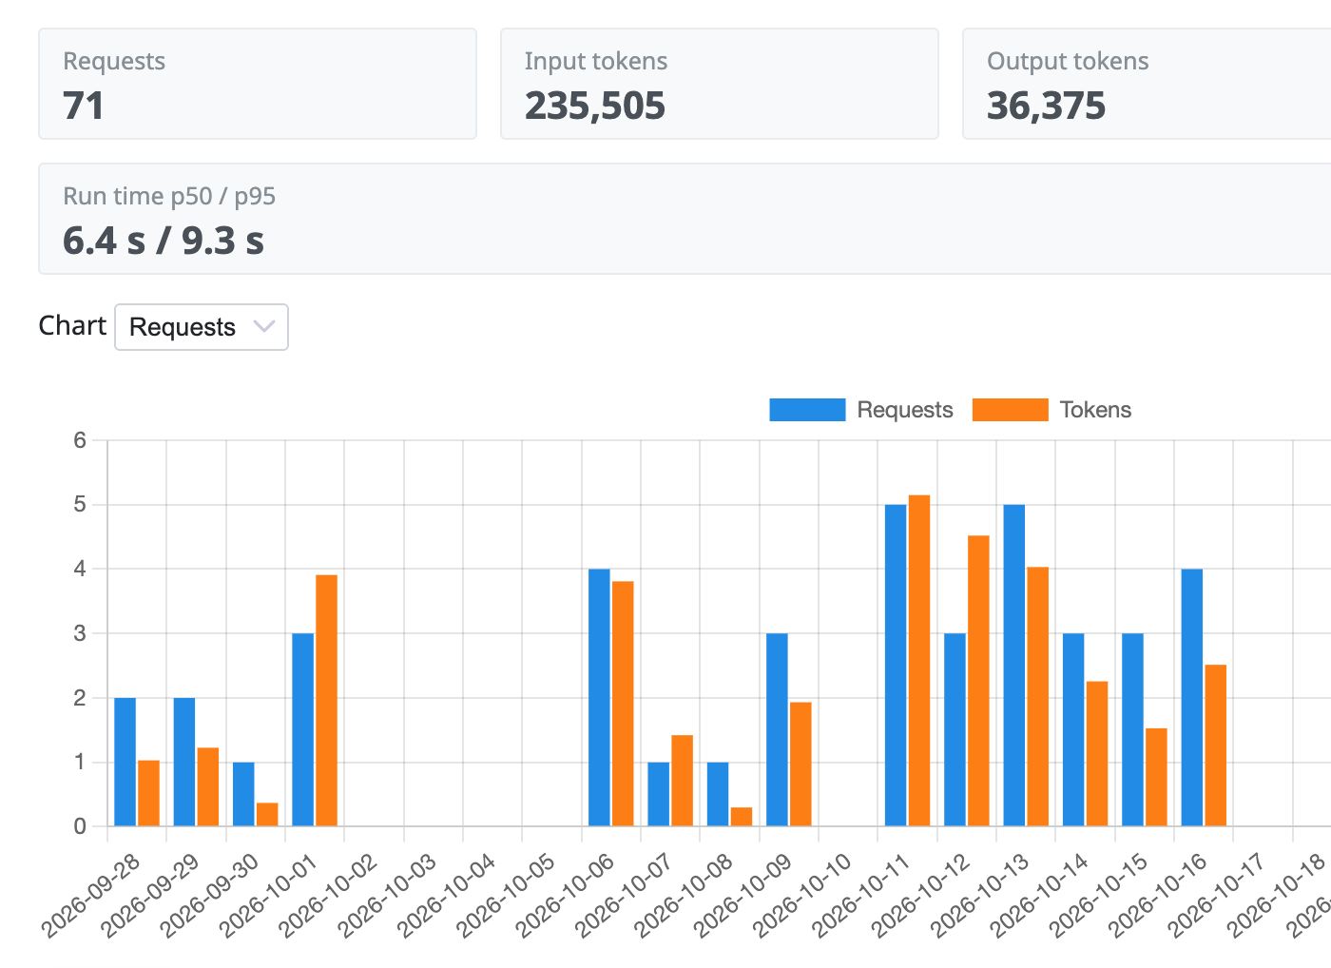
Task: Click the y-axis tick label 6
Action: [80, 440]
